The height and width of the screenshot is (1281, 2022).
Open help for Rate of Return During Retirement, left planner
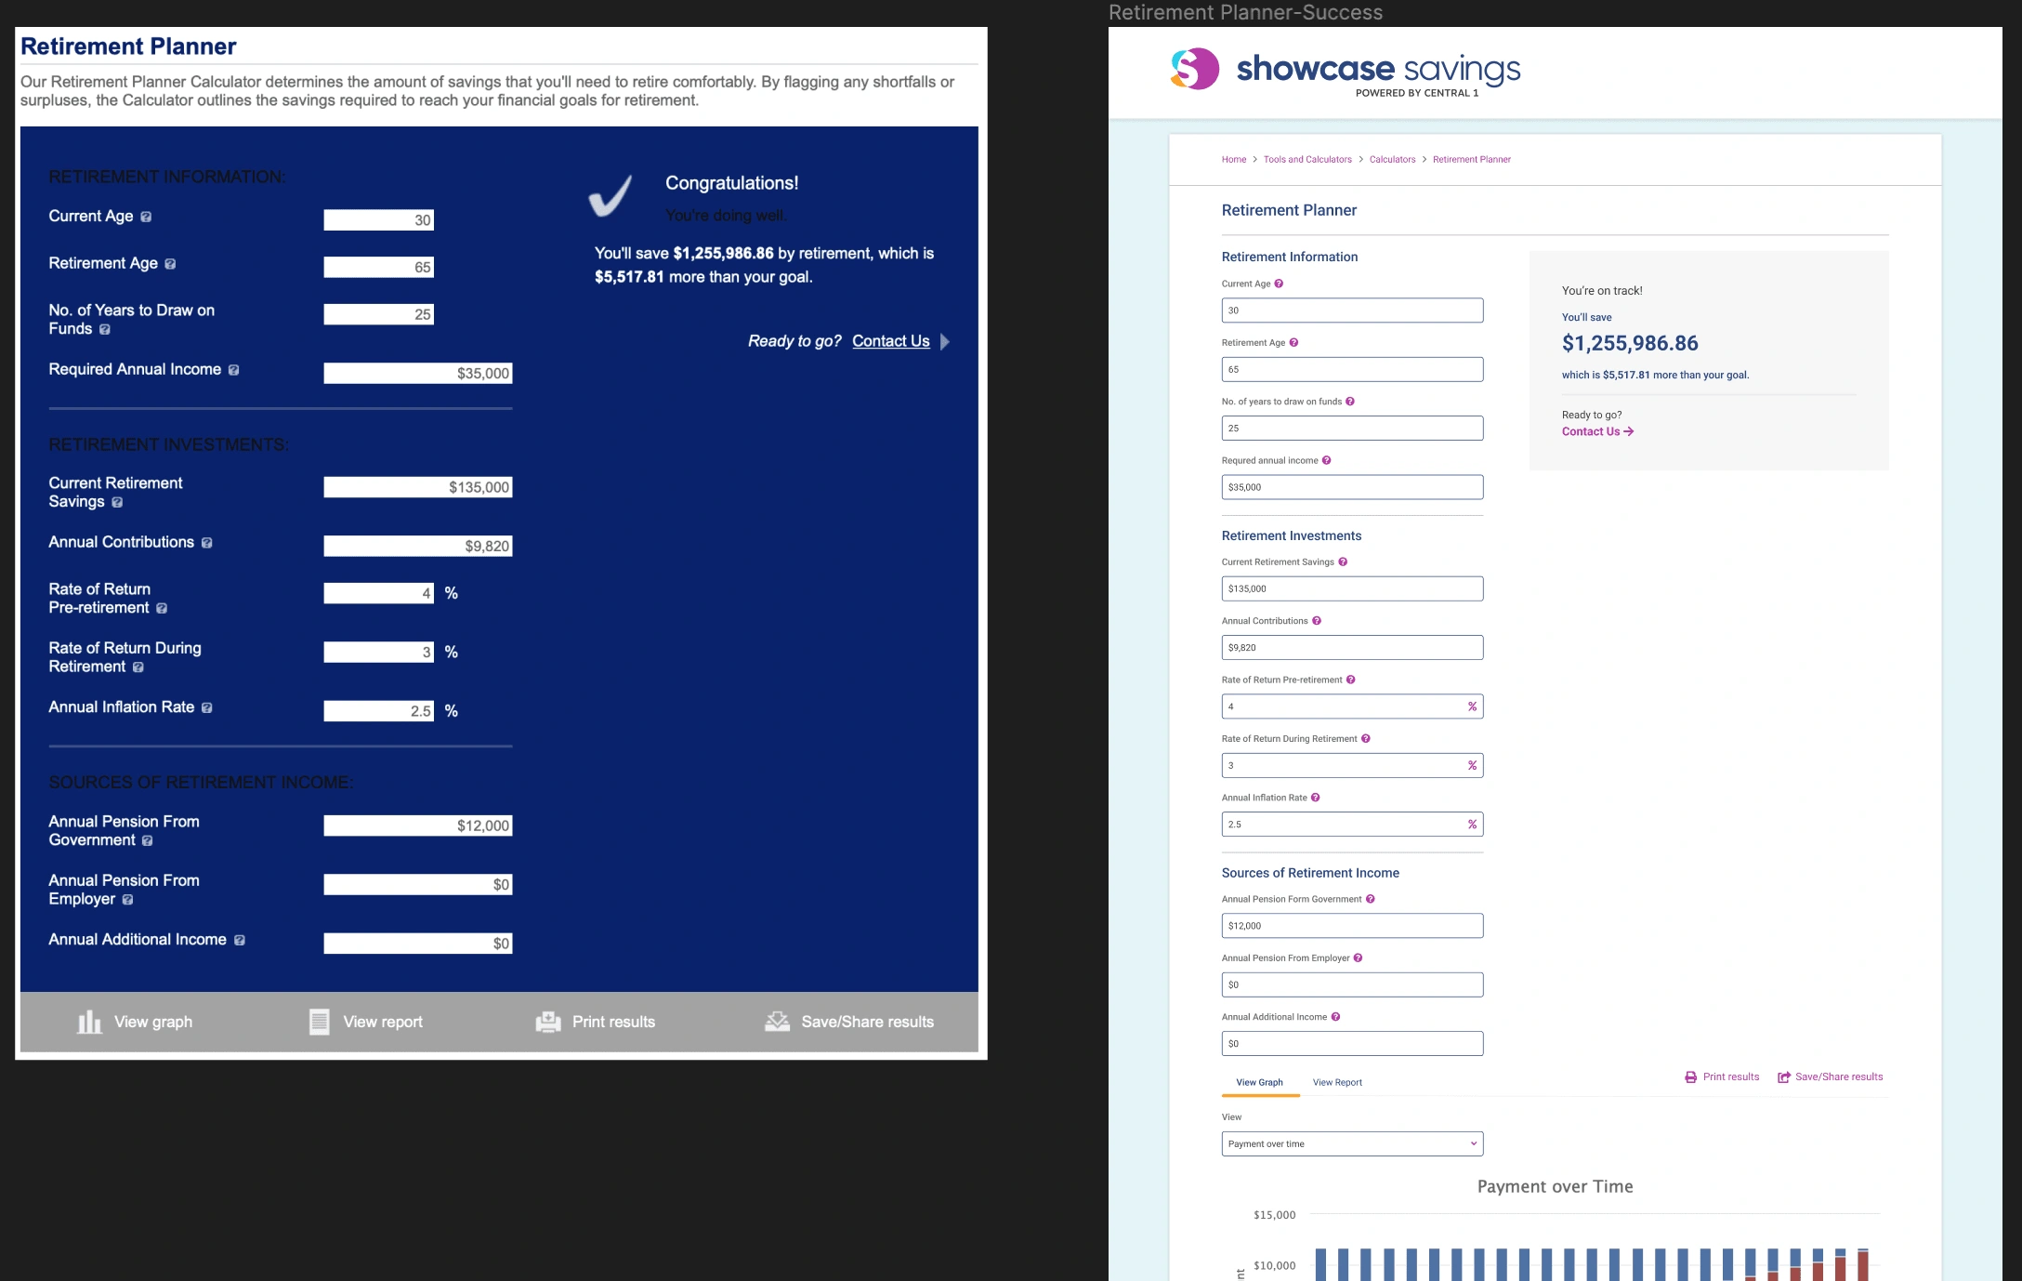pos(138,667)
